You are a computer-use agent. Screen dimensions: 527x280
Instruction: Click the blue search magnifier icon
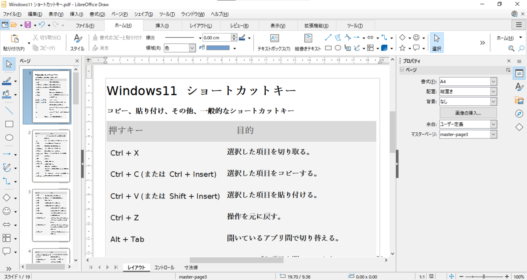pyautogui.click(x=521, y=48)
